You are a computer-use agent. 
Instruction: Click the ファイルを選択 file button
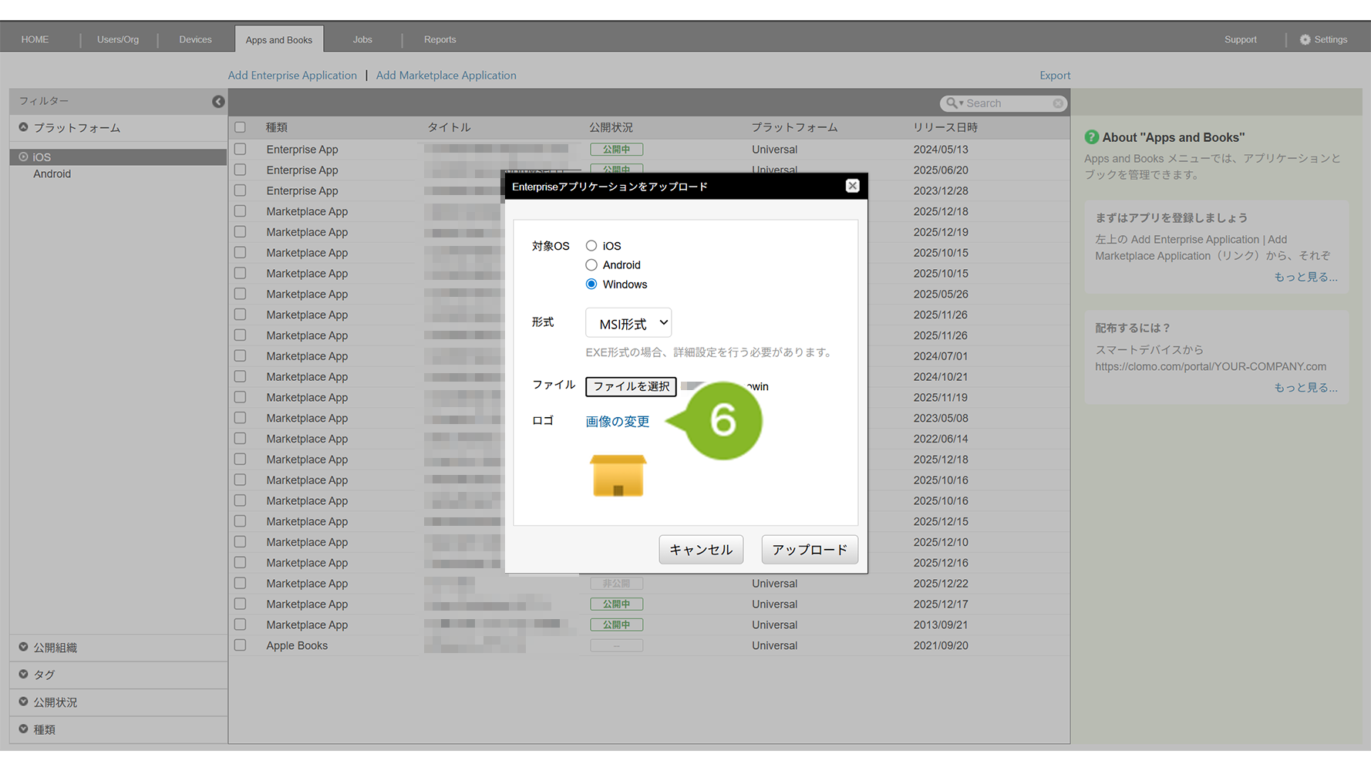[631, 386]
